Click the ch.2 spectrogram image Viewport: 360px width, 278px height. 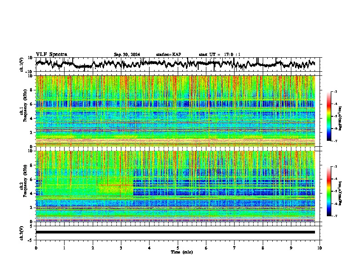175,186
